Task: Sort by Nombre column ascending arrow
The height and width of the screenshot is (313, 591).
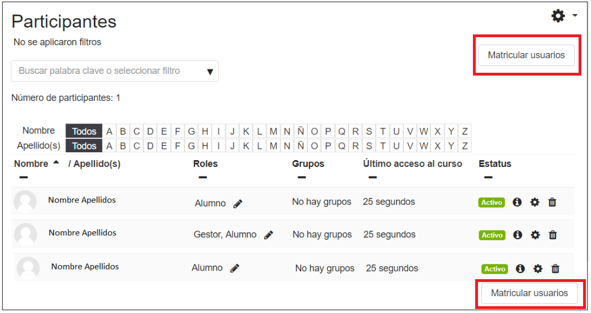Action: 56,162
